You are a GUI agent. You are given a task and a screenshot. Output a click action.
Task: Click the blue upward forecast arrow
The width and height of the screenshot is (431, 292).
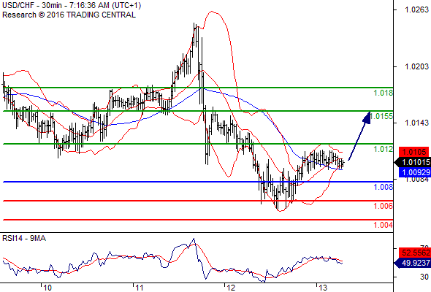(x=359, y=136)
